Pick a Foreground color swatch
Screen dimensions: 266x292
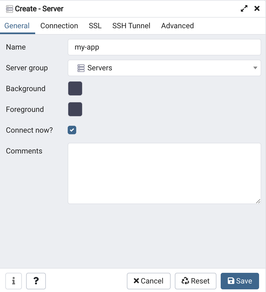[x=75, y=109]
